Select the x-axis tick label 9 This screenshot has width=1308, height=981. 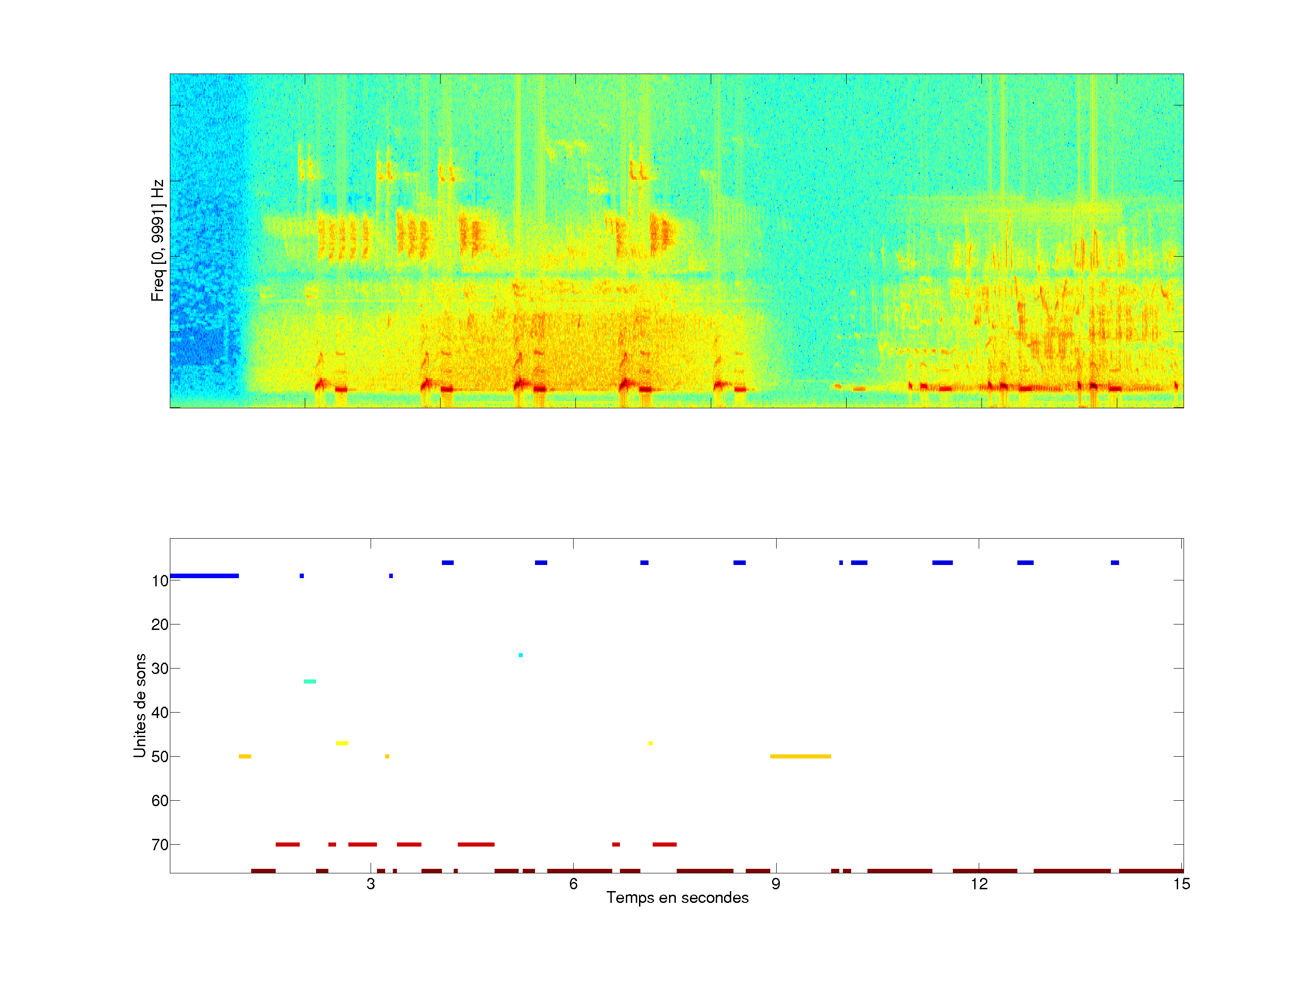776,884
